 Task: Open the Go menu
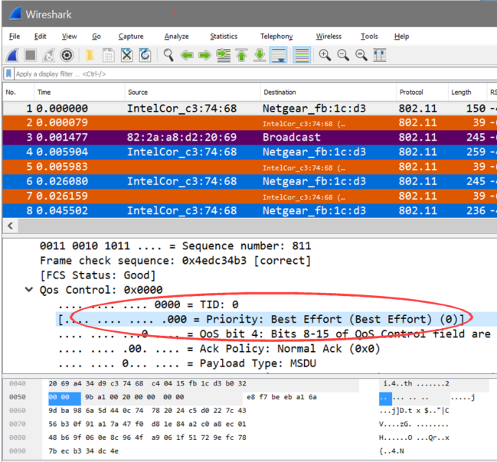coord(96,37)
